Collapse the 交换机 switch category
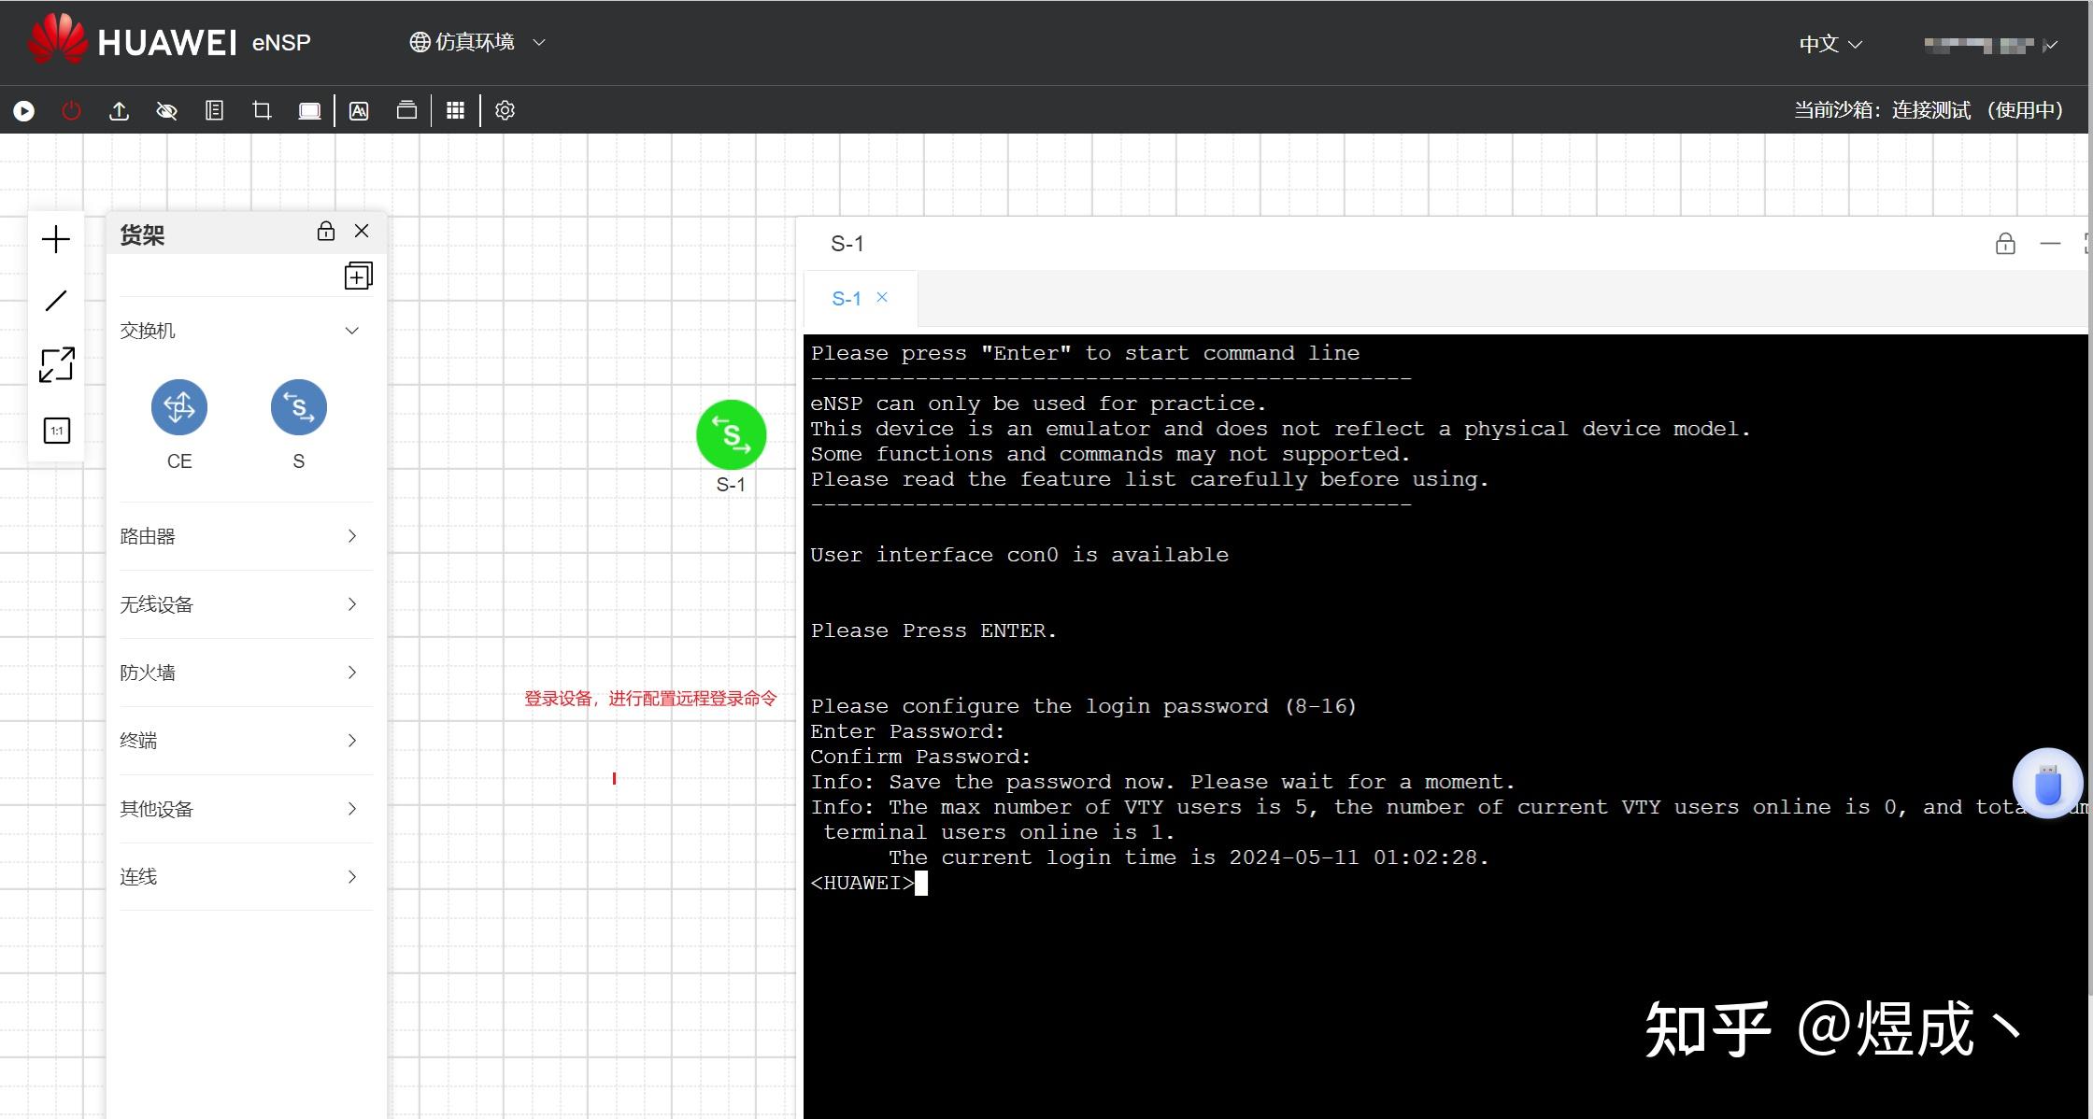2093x1119 pixels. pos(352,331)
